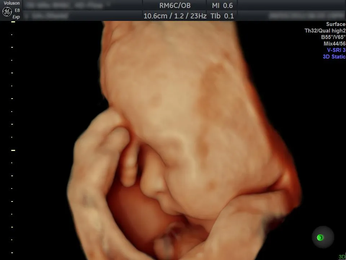This screenshot has width=346, height=260.
Task: Click the GE logo icon
Action: click(x=7, y=12)
